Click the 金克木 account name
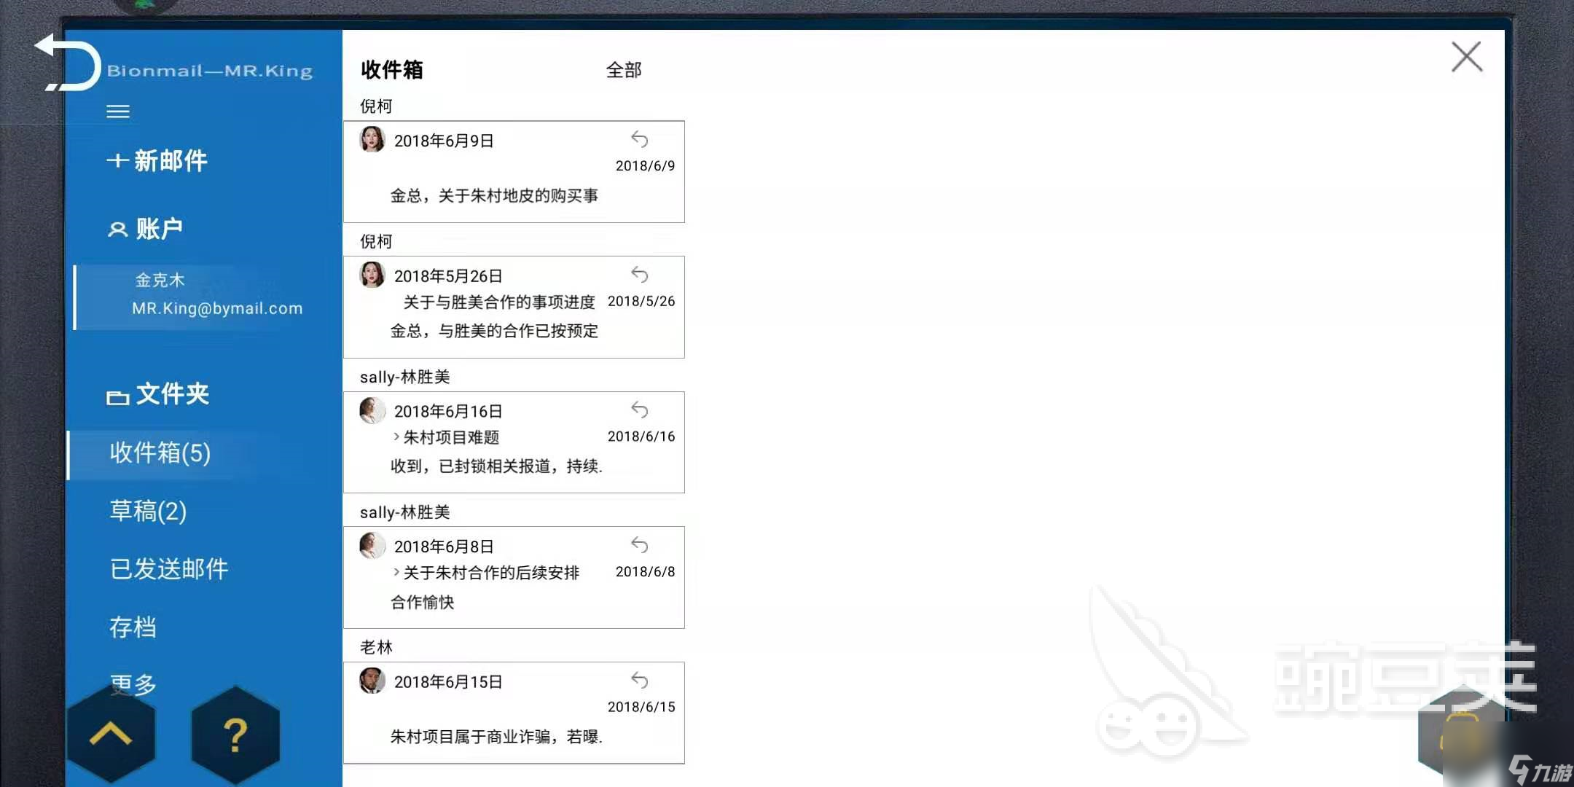The height and width of the screenshot is (787, 1574). pyautogui.click(x=160, y=280)
